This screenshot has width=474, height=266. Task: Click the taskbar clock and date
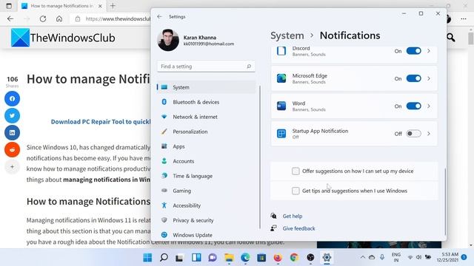click(447, 257)
